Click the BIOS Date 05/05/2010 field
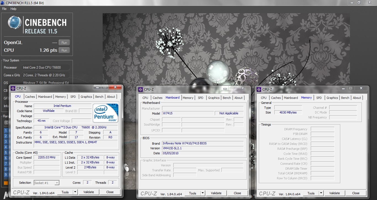The height and width of the screenshot is (200, 377). [203, 153]
